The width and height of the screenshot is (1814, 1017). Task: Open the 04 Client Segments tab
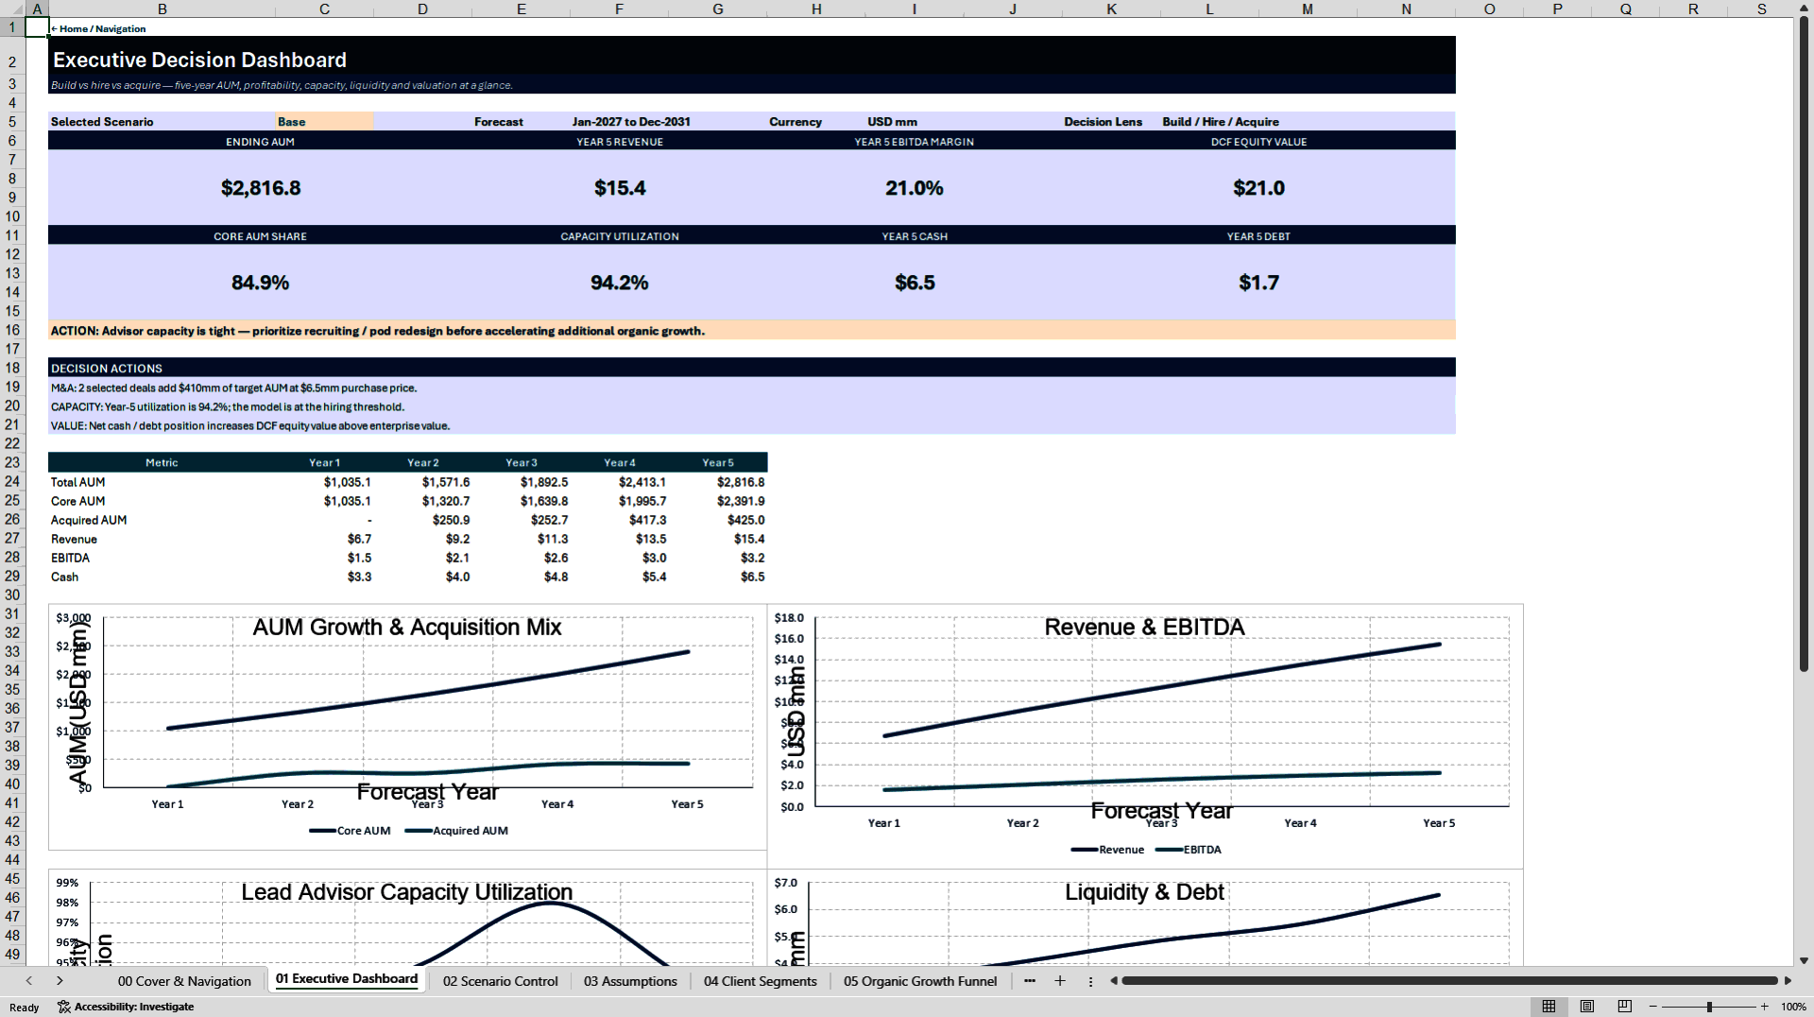pos(761,981)
